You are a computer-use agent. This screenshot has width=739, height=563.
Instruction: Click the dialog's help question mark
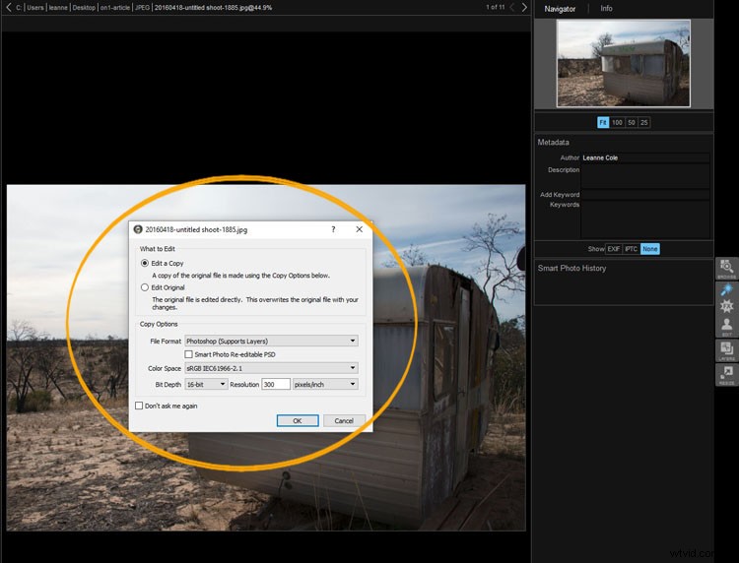[x=333, y=229]
